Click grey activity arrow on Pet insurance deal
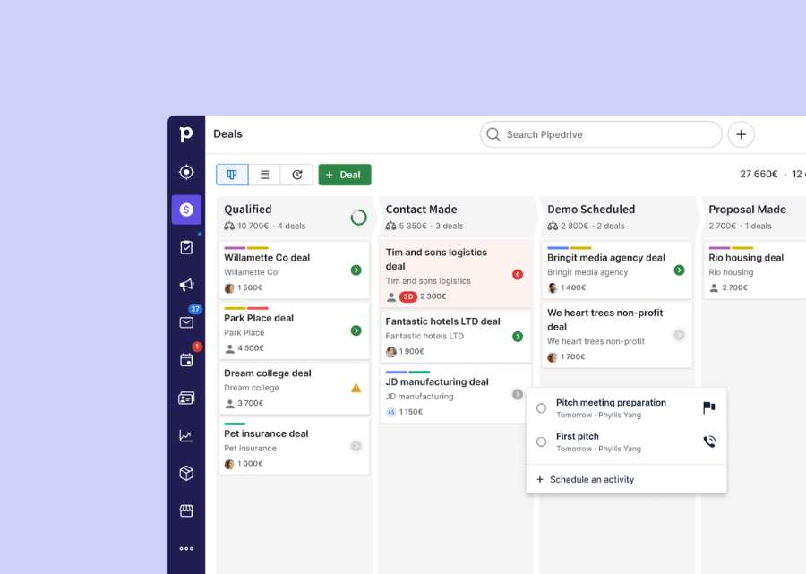806x574 pixels. (356, 446)
